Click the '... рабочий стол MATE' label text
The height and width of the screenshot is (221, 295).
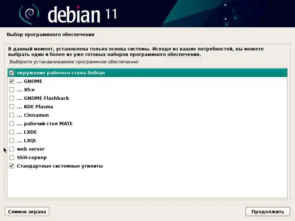pyautogui.click(x=45, y=123)
